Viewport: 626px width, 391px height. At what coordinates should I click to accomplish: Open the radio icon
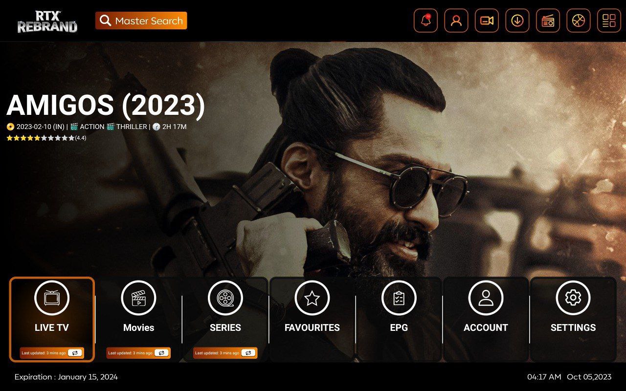(548, 21)
